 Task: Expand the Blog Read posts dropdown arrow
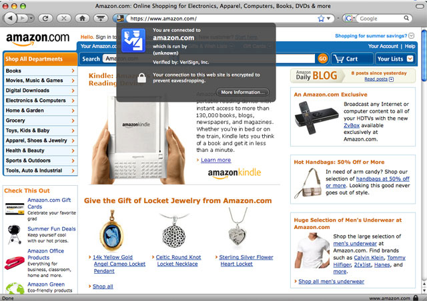click(x=392, y=79)
